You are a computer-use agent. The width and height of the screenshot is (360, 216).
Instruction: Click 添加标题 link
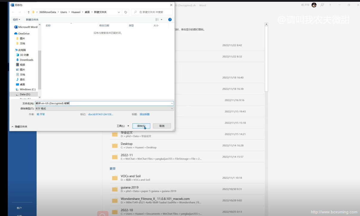145,114
